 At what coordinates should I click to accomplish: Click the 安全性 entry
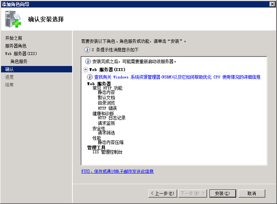[x=98, y=129]
